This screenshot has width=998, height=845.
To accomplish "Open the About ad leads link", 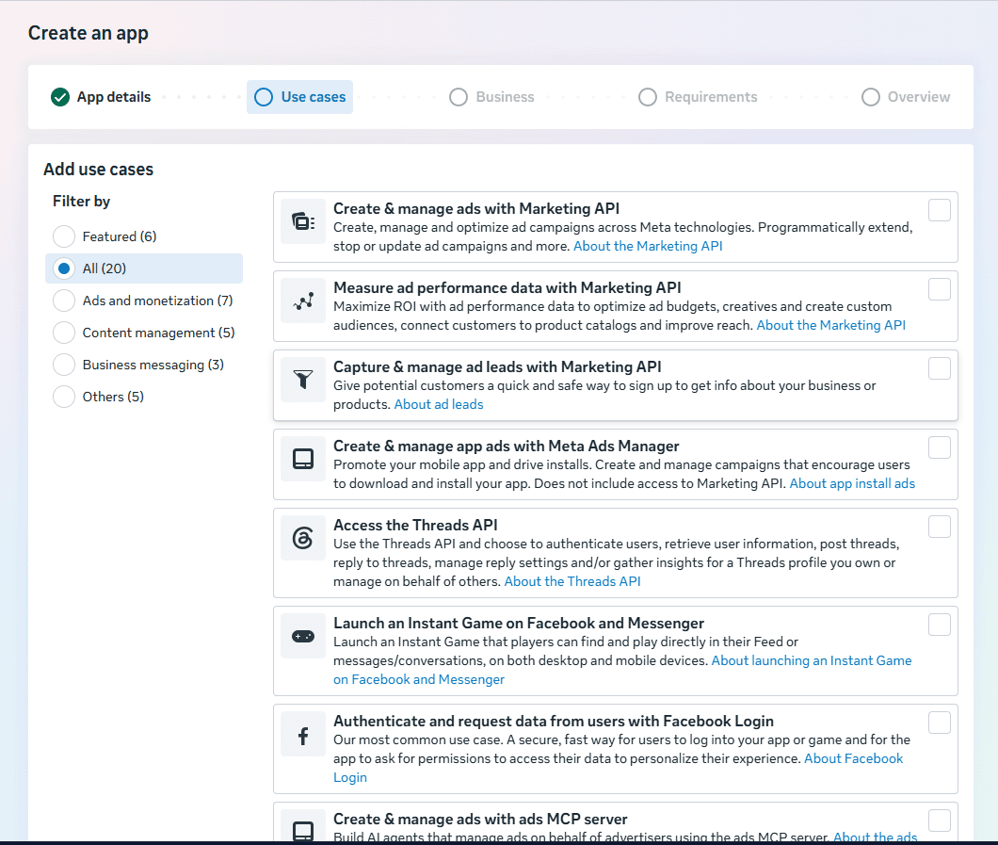I will [x=439, y=404].
